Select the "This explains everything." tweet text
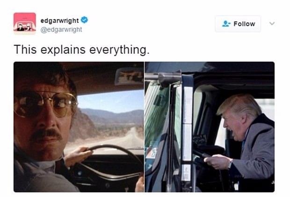 point(81,50)
